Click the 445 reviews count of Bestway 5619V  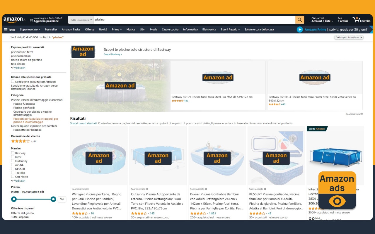coord(186,101)
